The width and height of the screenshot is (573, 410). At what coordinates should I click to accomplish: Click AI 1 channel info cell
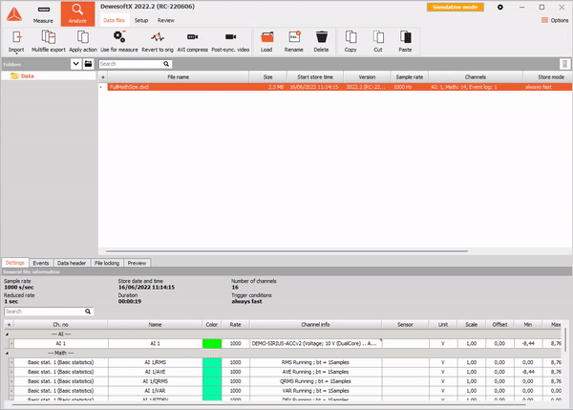[x=316, y=344]
